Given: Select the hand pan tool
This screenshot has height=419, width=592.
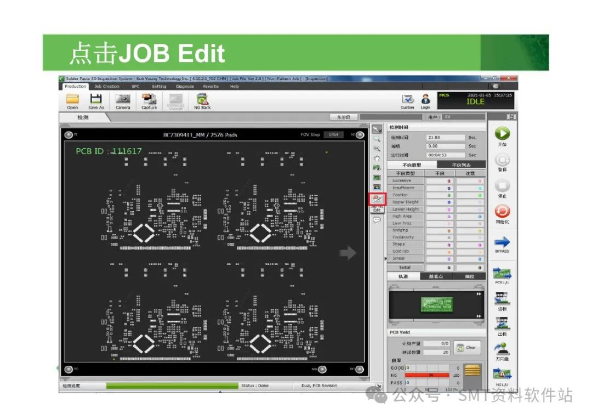Looking at the screenshot, I should point(377,158).
